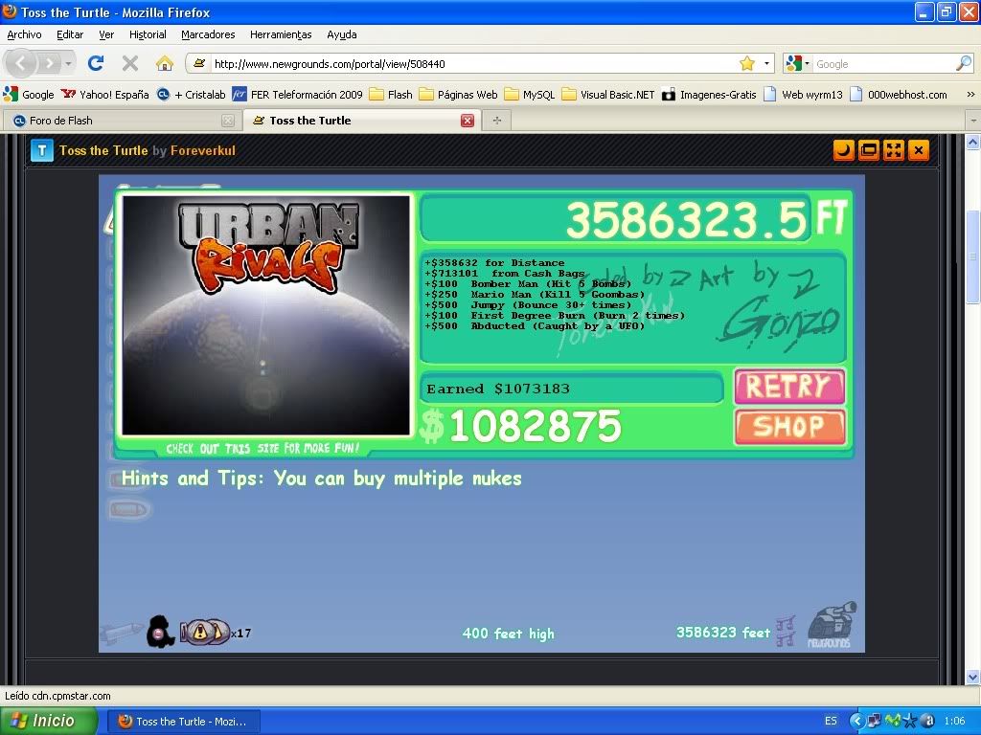The image size is (981, 735).
Task: Expand the address bar URL dropdown
Action: click(x=766, y=63)
